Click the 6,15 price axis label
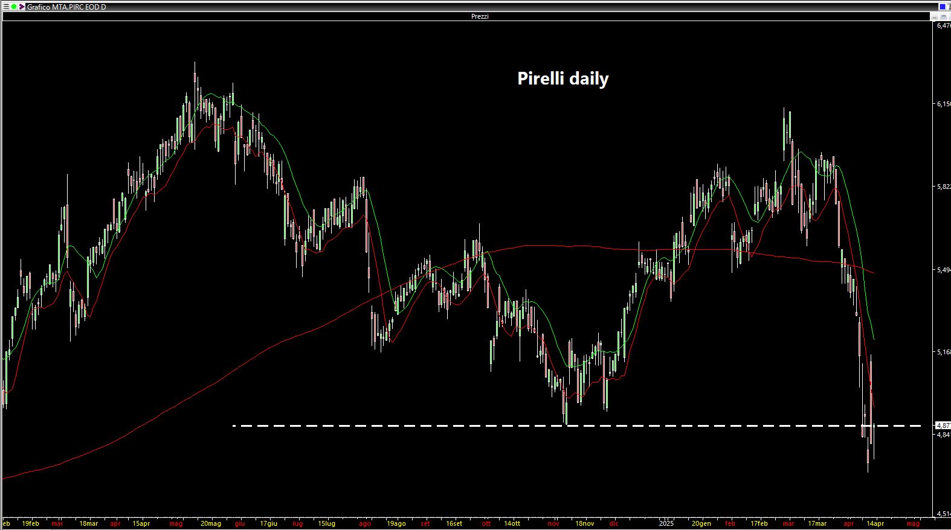Image resolution: width=951 pixels, height=530 pixels. 943,104
